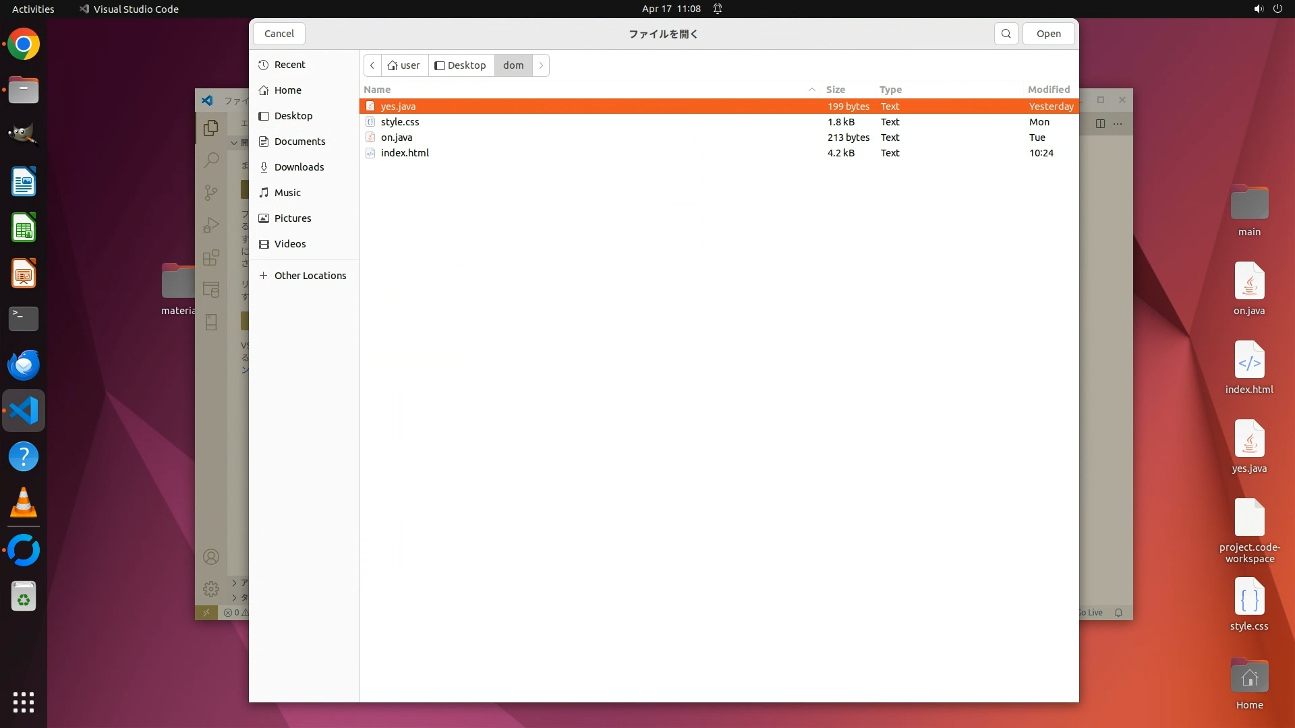This screenshot has width=1295, height=728.
Task: Open VS Code Manage gear icon
Action: coord(211,589)
